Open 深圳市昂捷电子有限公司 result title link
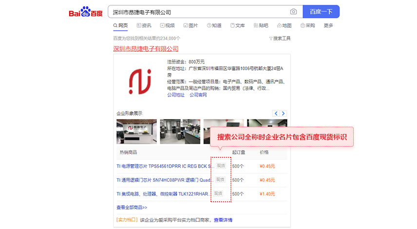Screen dimensions: 417x229 point(146,49)
